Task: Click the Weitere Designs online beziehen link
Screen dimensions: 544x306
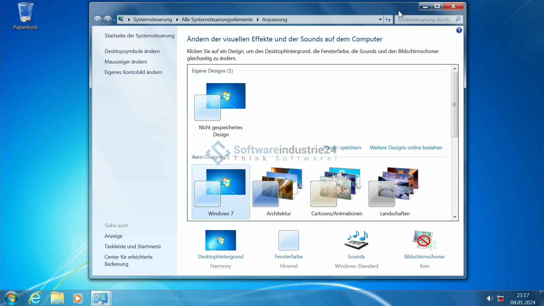Action: point(406,148)
